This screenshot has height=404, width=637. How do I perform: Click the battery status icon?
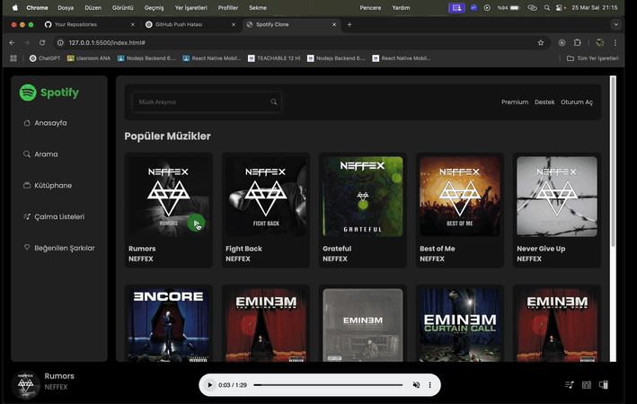tap(515, 8)
